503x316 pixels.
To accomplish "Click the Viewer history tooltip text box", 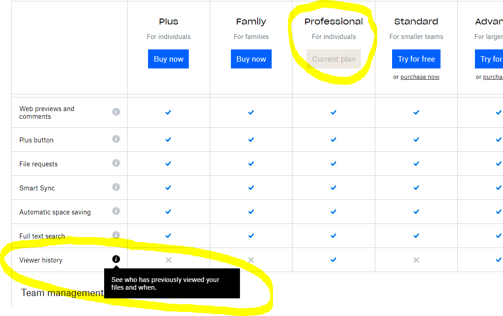I will point(172,283).
